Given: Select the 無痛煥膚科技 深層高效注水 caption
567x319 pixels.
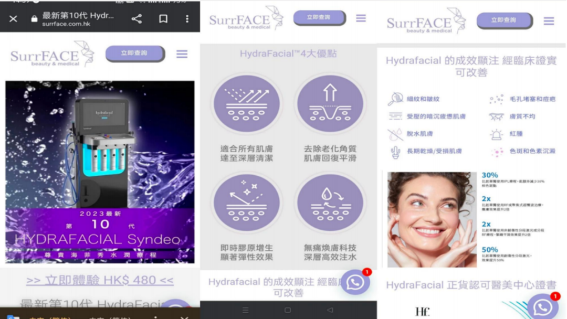Looking at the screenshot, I should [x=330, y=252].
